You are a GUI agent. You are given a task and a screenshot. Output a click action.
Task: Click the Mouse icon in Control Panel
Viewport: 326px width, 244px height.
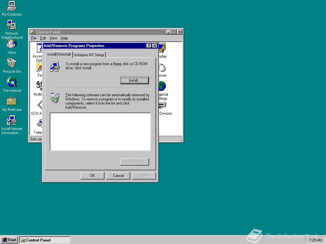(x=162, y=68)
